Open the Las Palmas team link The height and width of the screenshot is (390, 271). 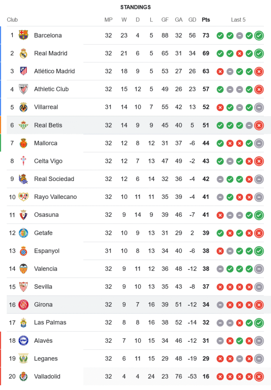[x=50, y=323]
